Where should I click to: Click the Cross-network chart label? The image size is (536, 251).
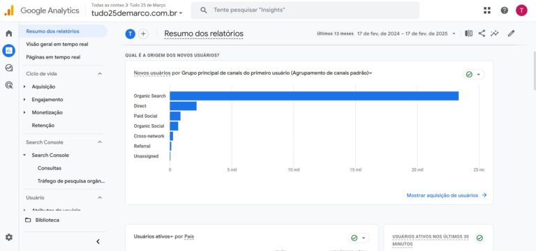click(149, 136)
